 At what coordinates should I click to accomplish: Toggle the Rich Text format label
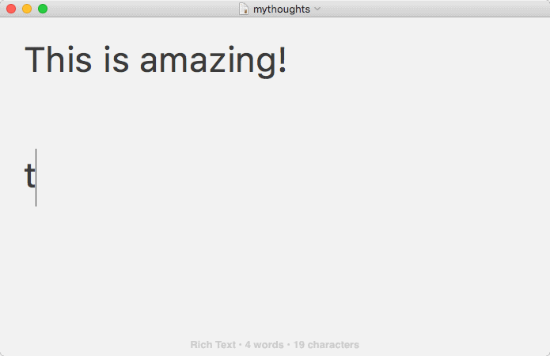[x=213, y=345]
